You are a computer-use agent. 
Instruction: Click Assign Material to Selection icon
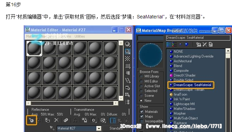[47, 120]
